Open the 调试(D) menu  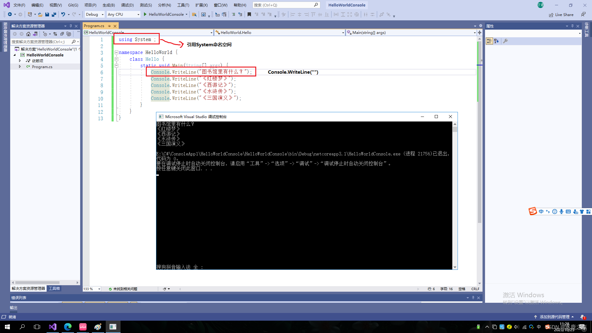tap(127, 5)
